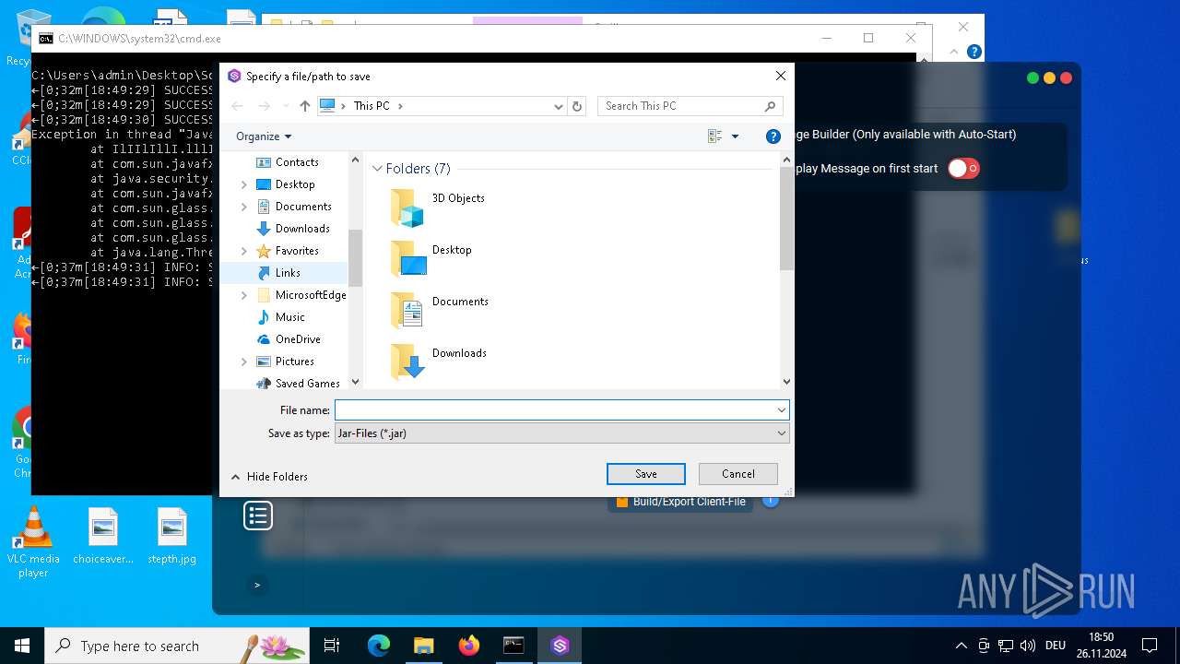The height and width of the screenshot is (664, 1180).
Task: Click the Search This PC box
Action: tap(690, 106)
